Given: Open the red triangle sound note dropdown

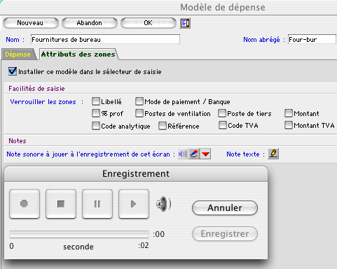Looking at the screenshot, I should [205, 154].
